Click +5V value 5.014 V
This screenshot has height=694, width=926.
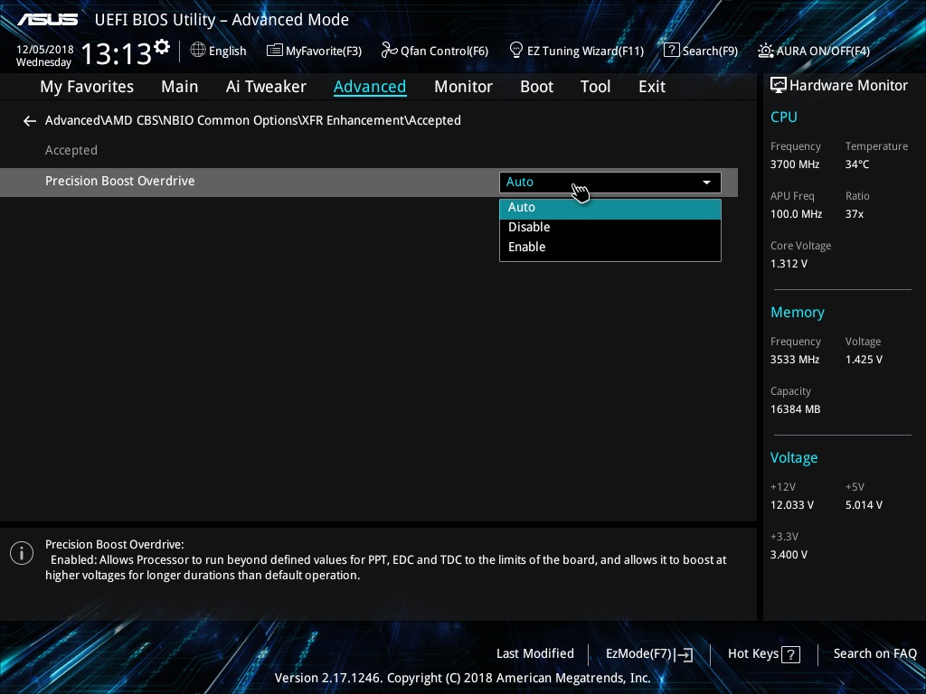(864, 505)
